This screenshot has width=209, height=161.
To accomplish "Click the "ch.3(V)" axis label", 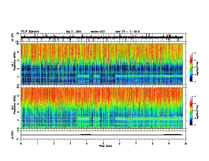I will click(x=13, y=135).
